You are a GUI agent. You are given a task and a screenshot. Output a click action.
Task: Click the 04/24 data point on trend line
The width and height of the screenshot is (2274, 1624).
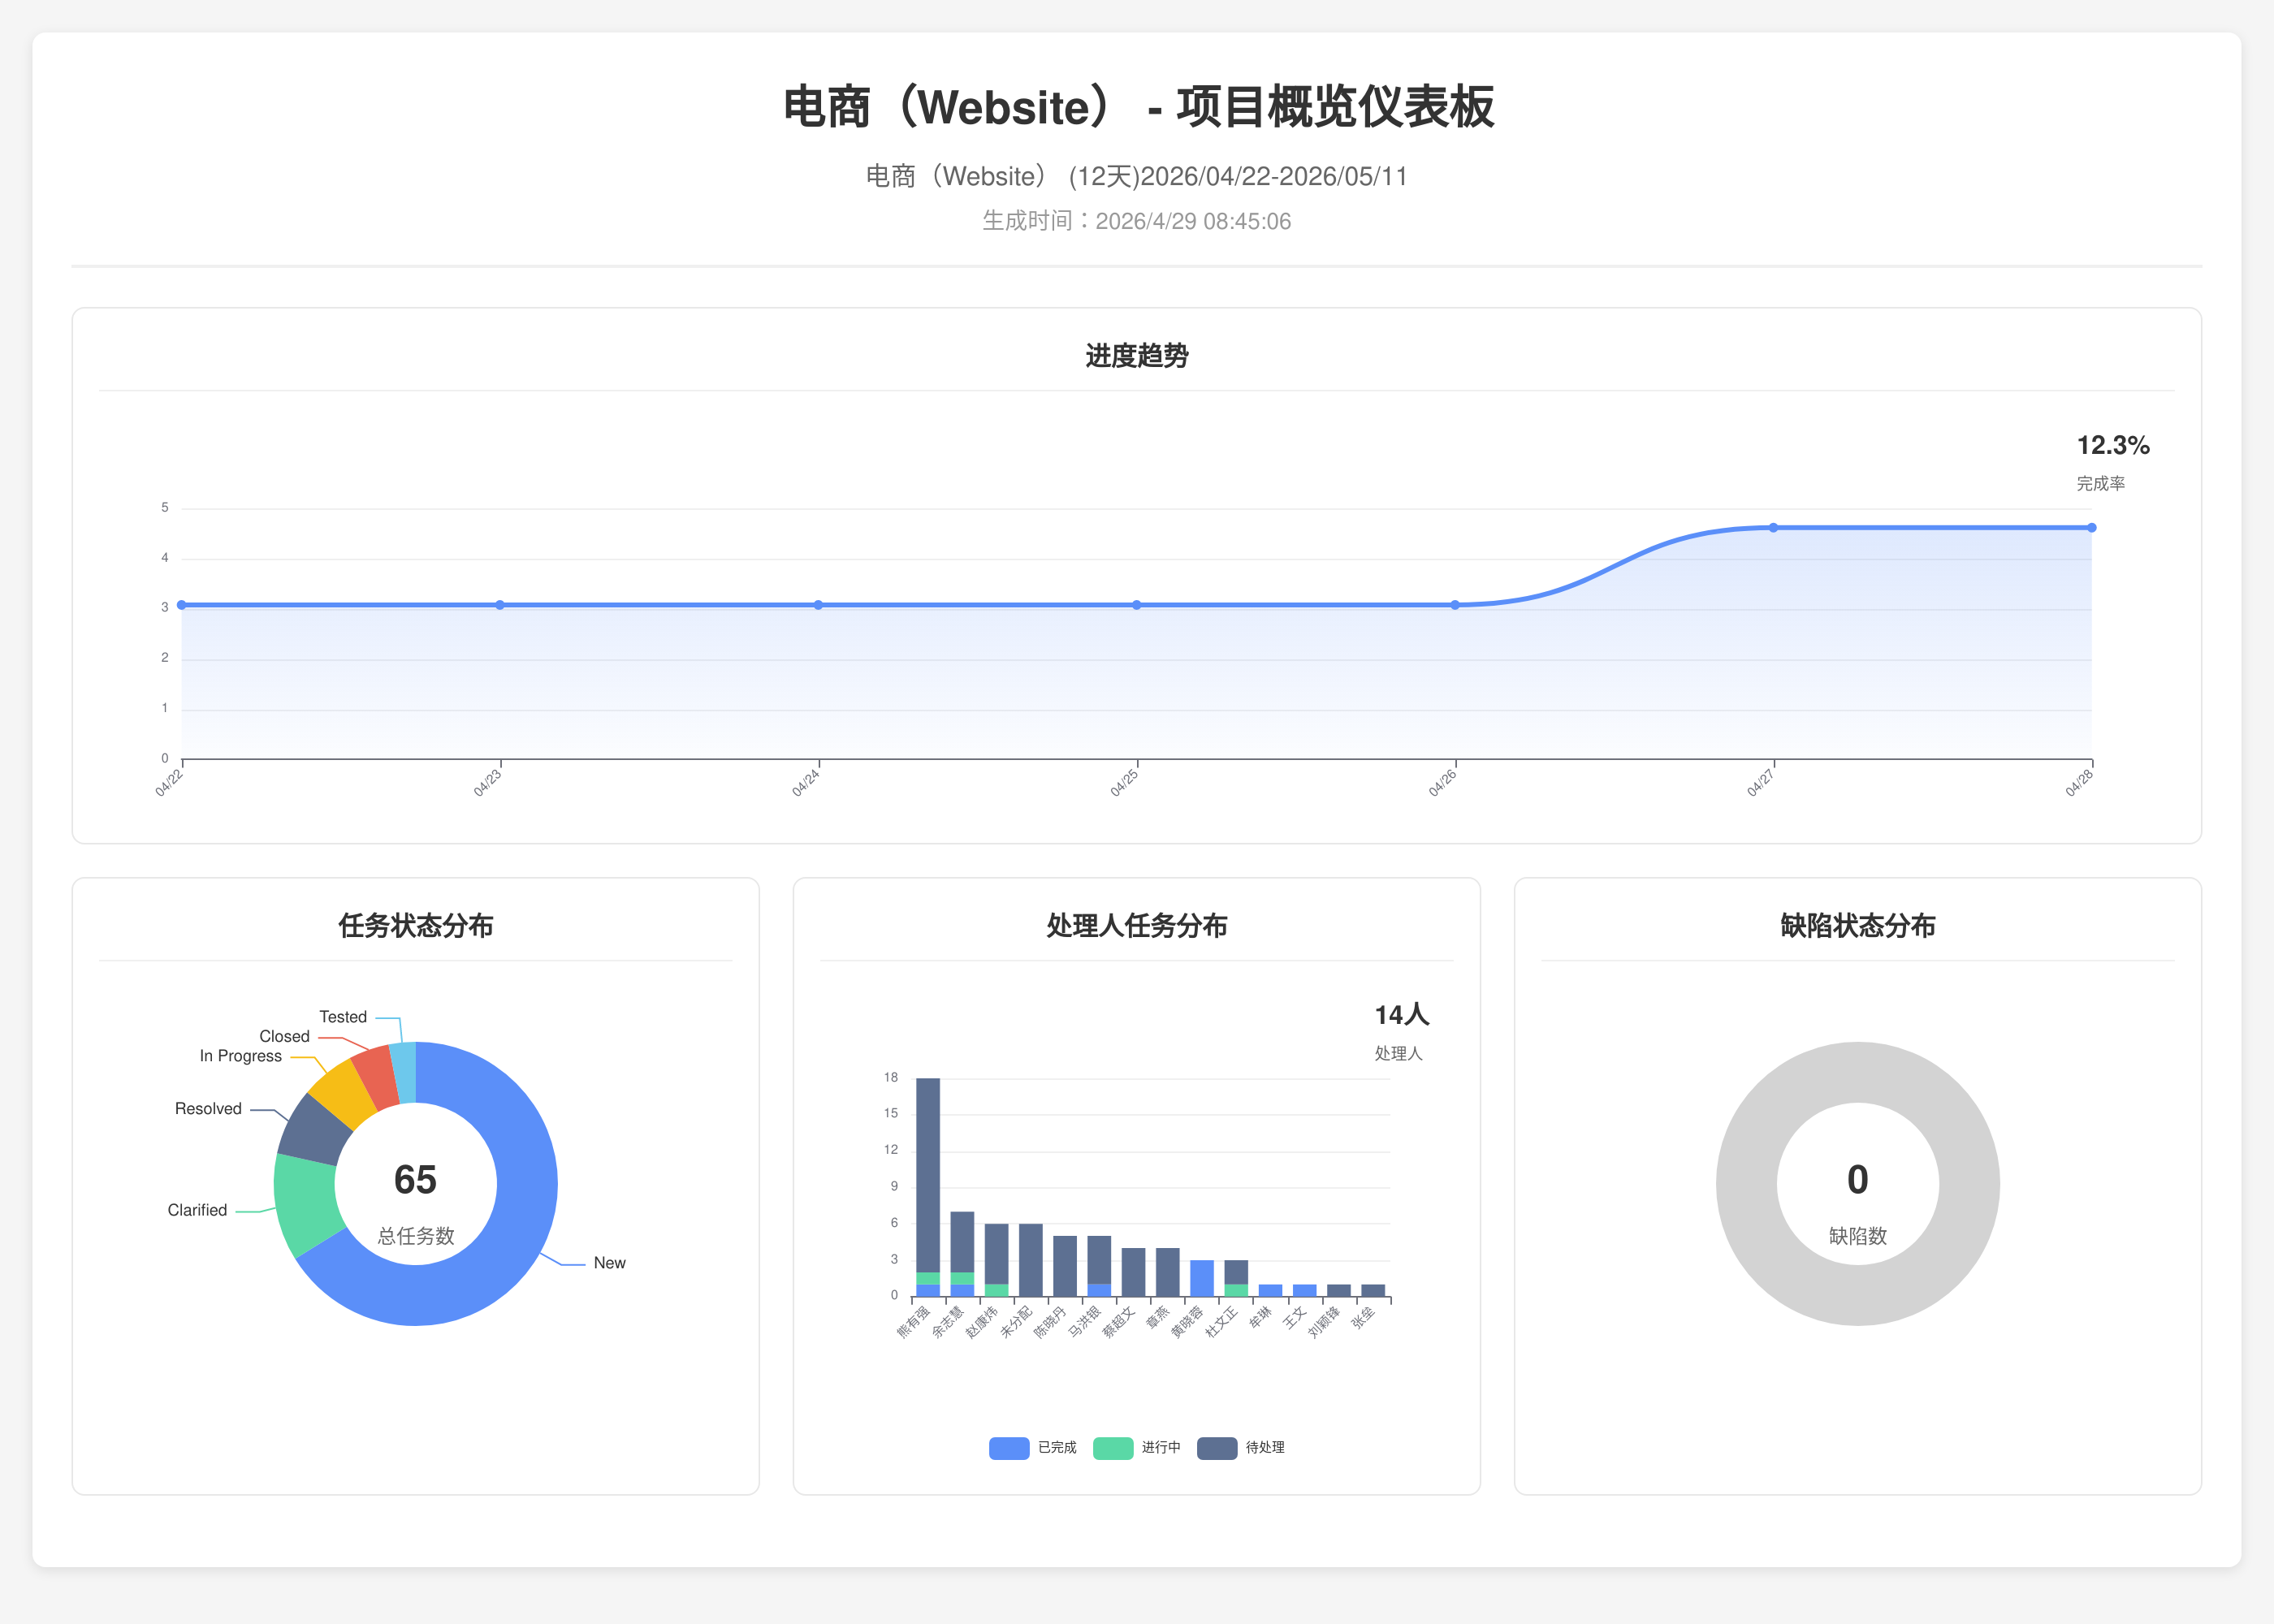pyautogui.click(x=818, y=605)
